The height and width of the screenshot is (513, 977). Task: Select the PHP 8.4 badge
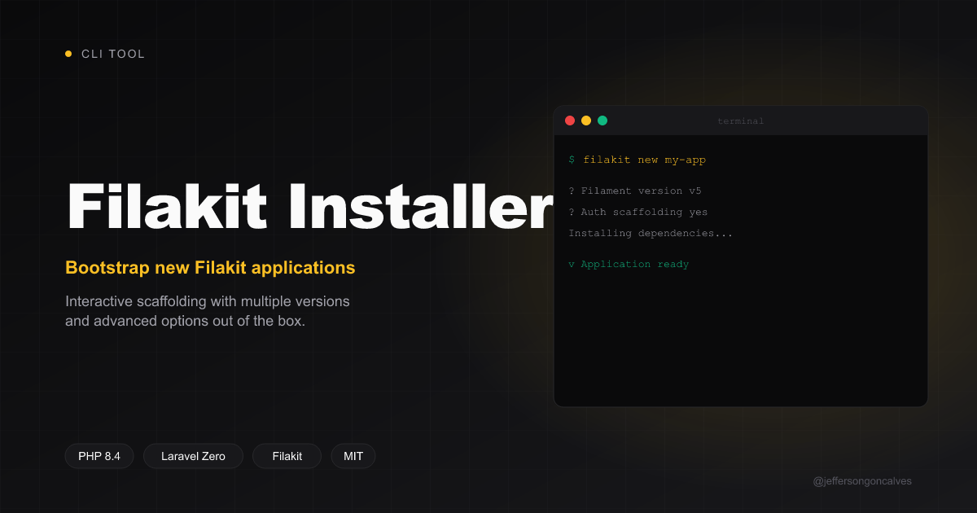[x=99, y=456]
